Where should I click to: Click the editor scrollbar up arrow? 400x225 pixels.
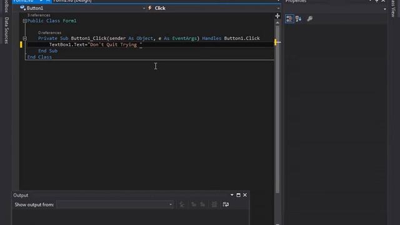coord(277,22)
